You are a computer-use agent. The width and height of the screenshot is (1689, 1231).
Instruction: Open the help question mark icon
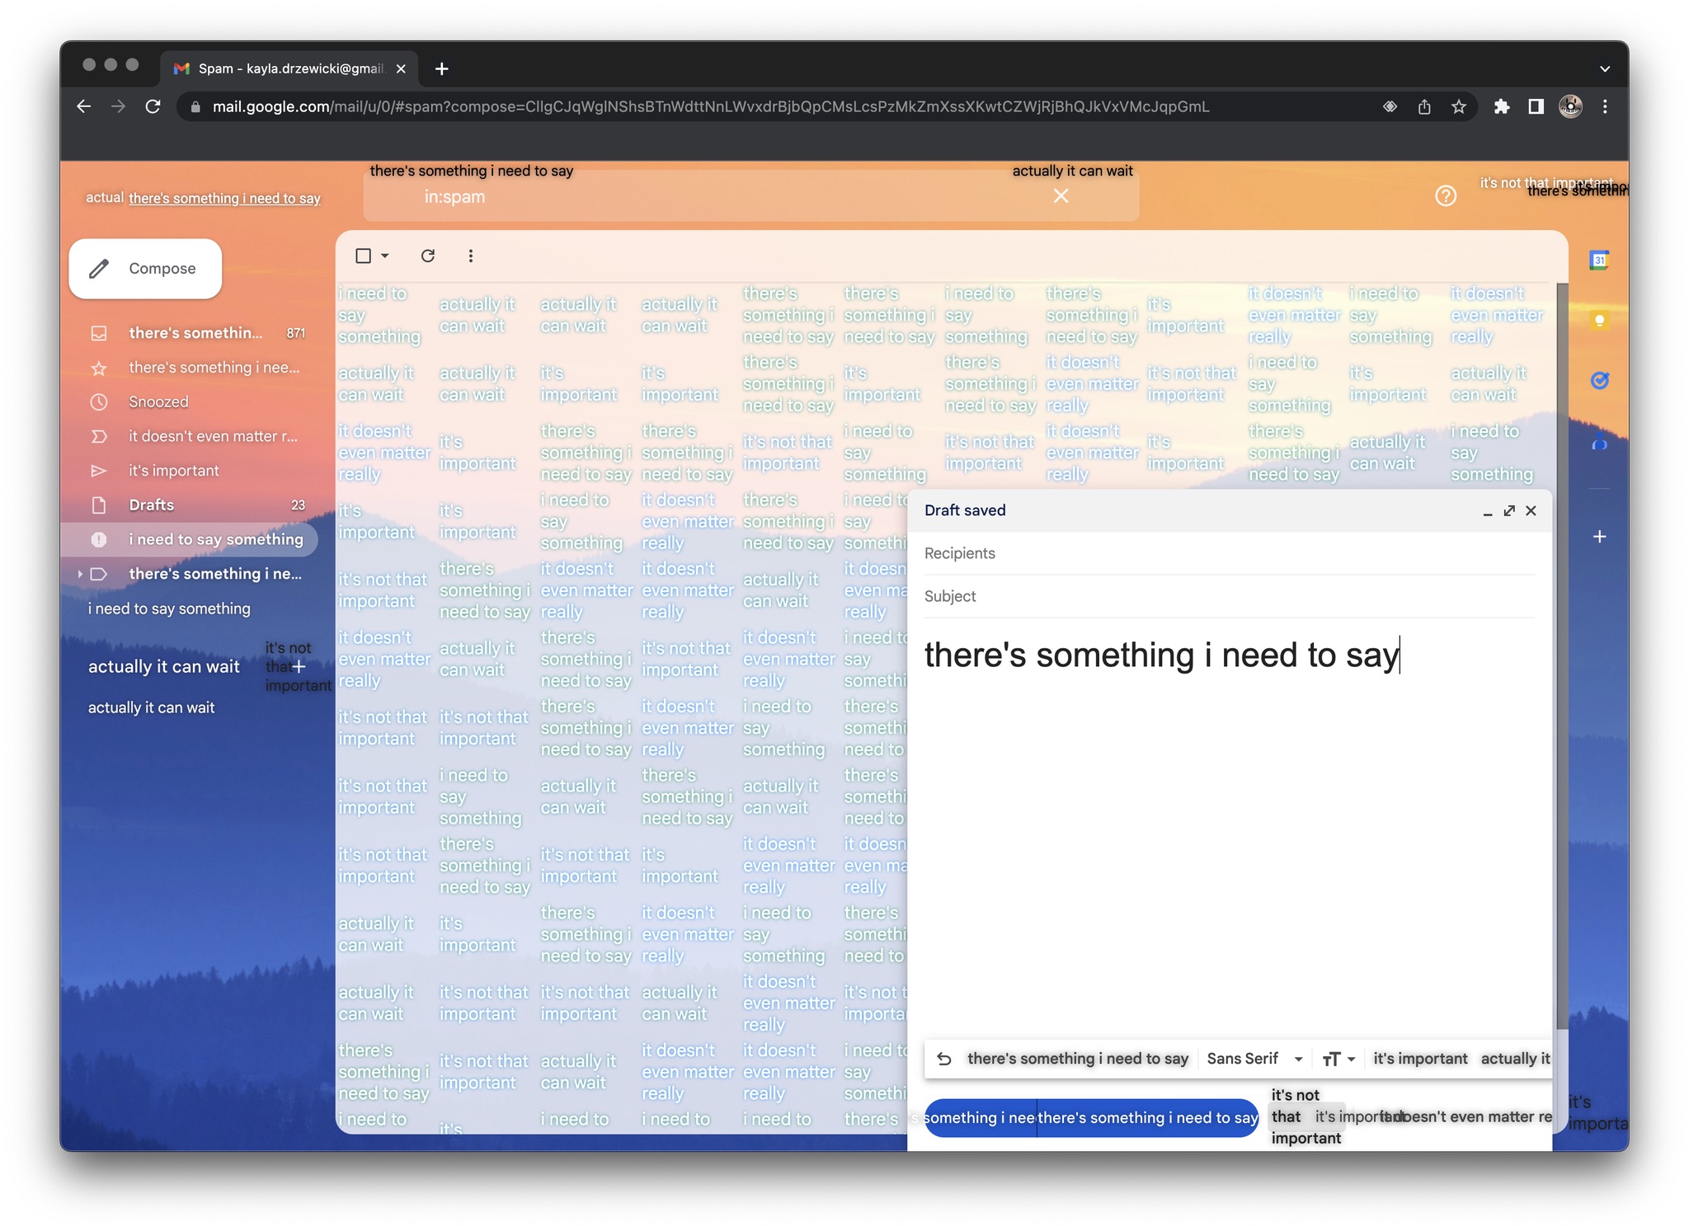click(x=1445, y=196)
